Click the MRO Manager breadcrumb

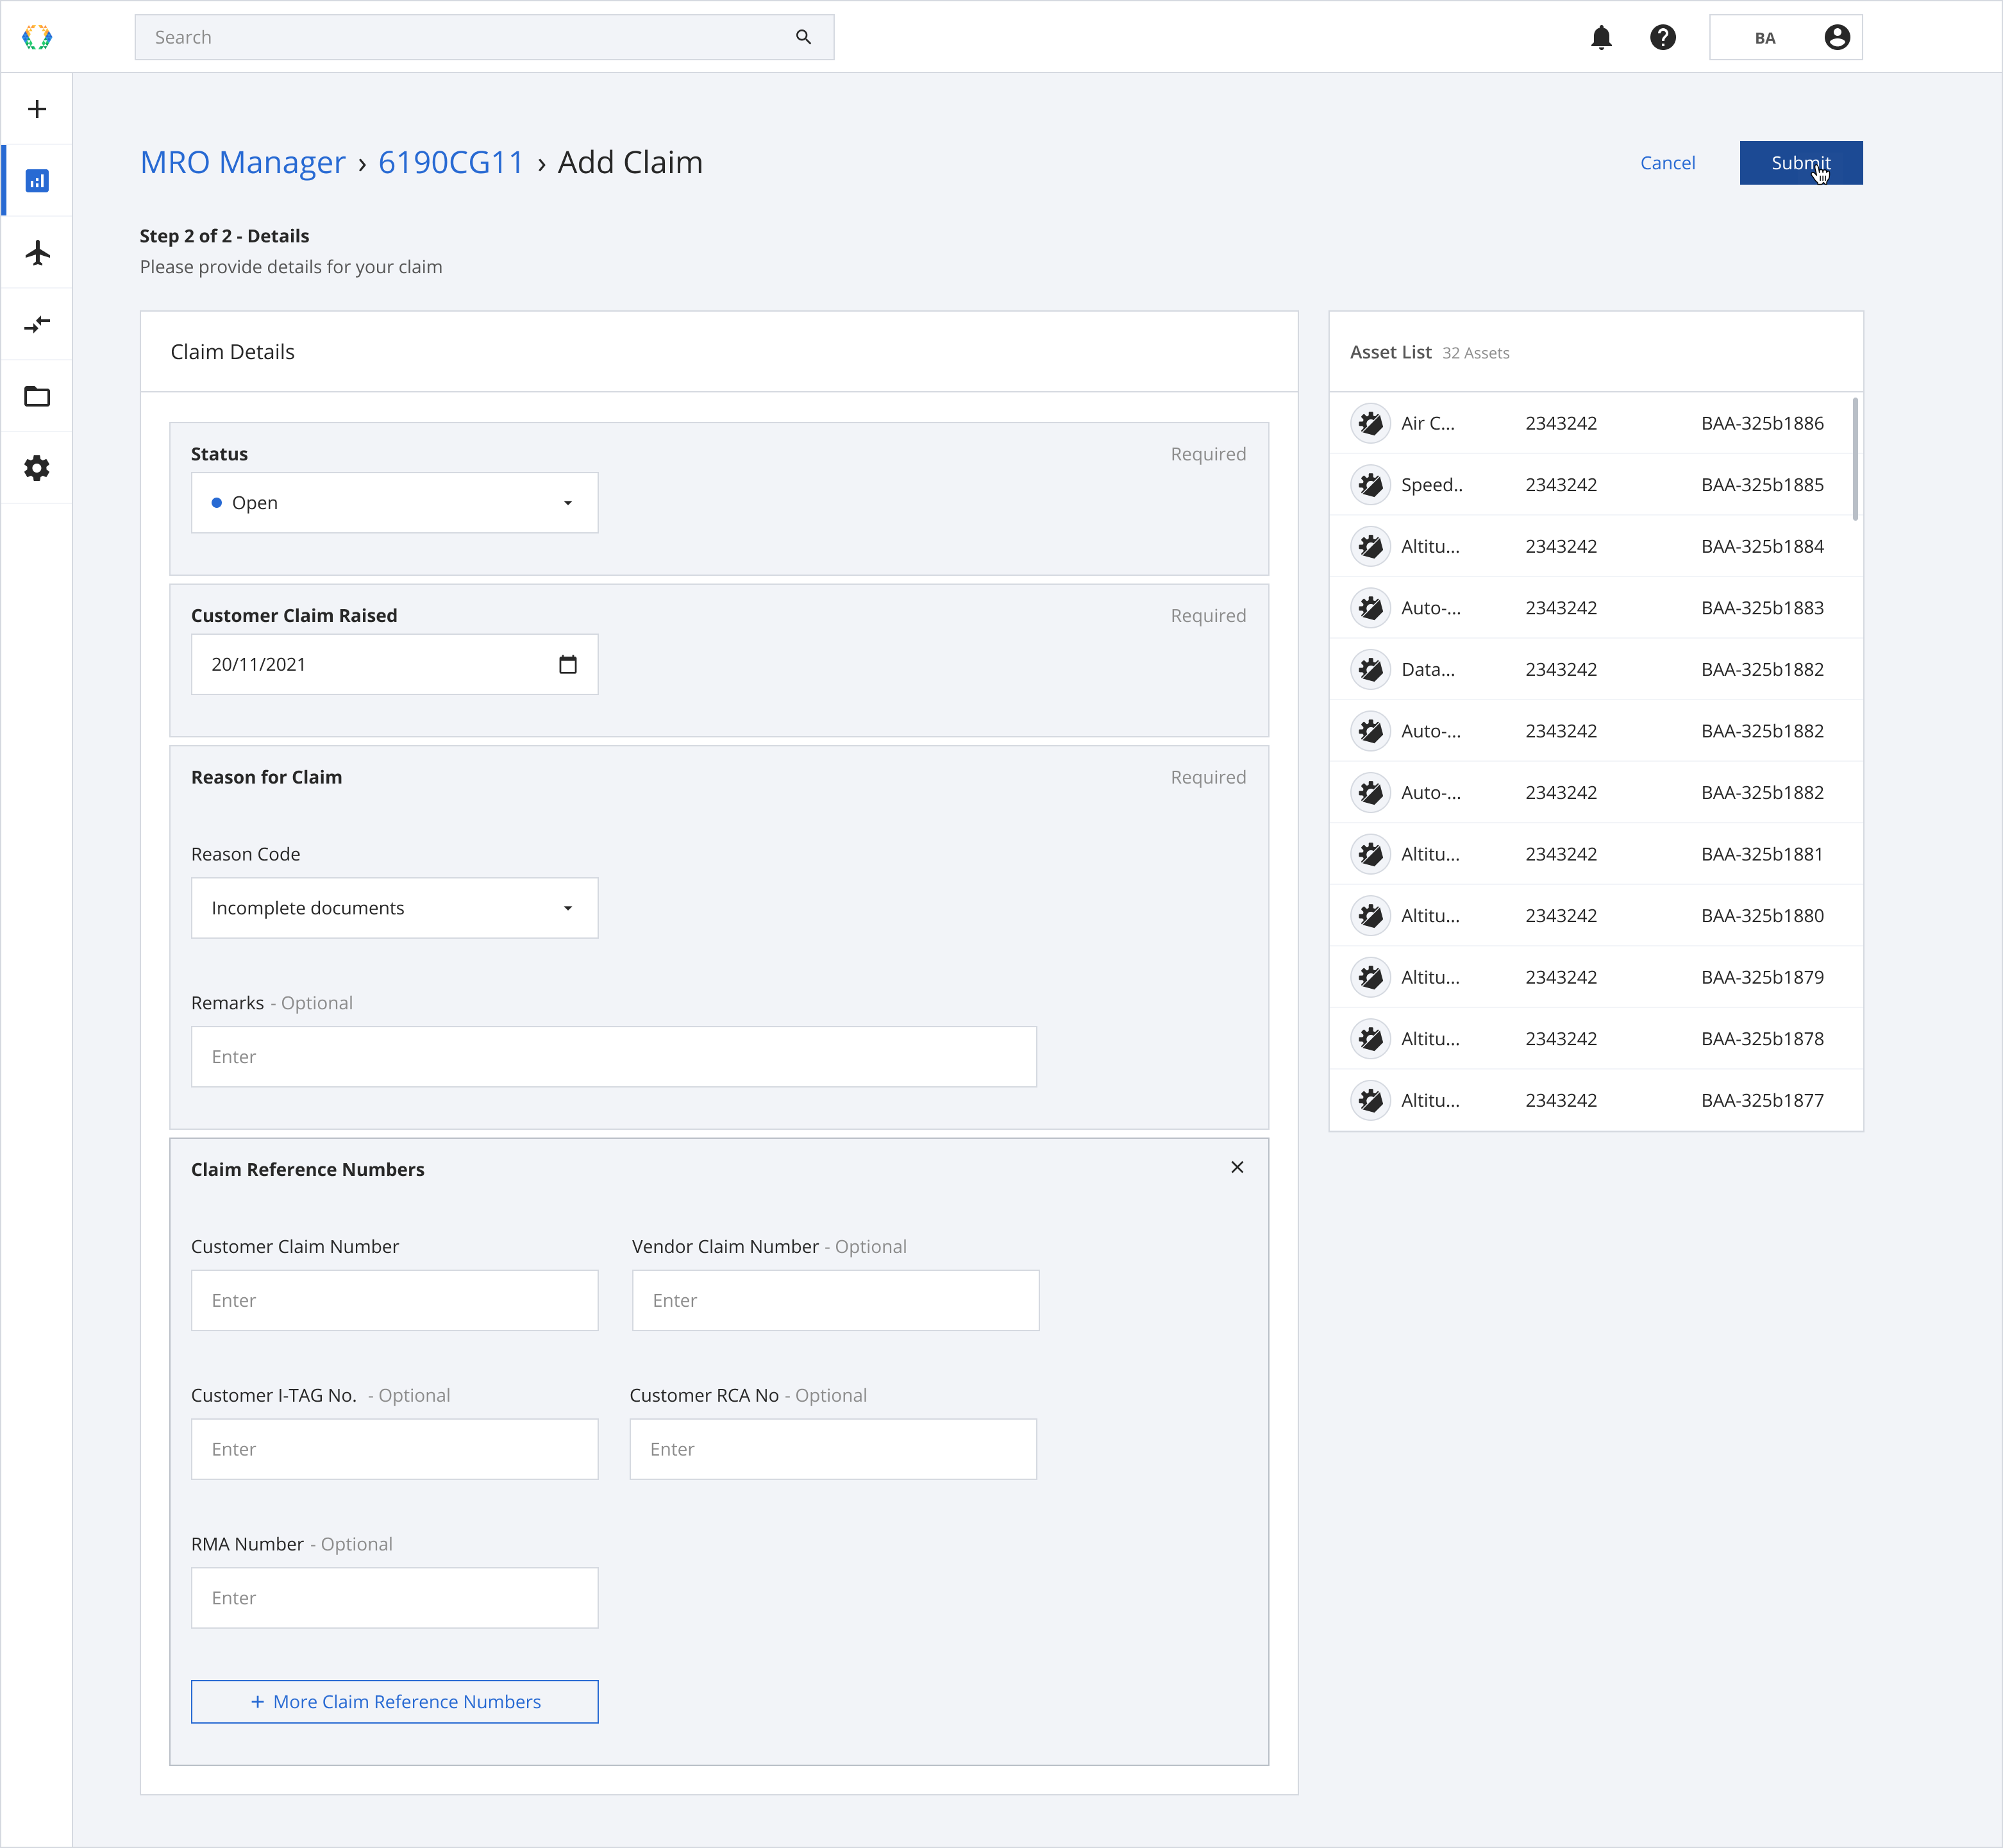(x=242, y=162)
